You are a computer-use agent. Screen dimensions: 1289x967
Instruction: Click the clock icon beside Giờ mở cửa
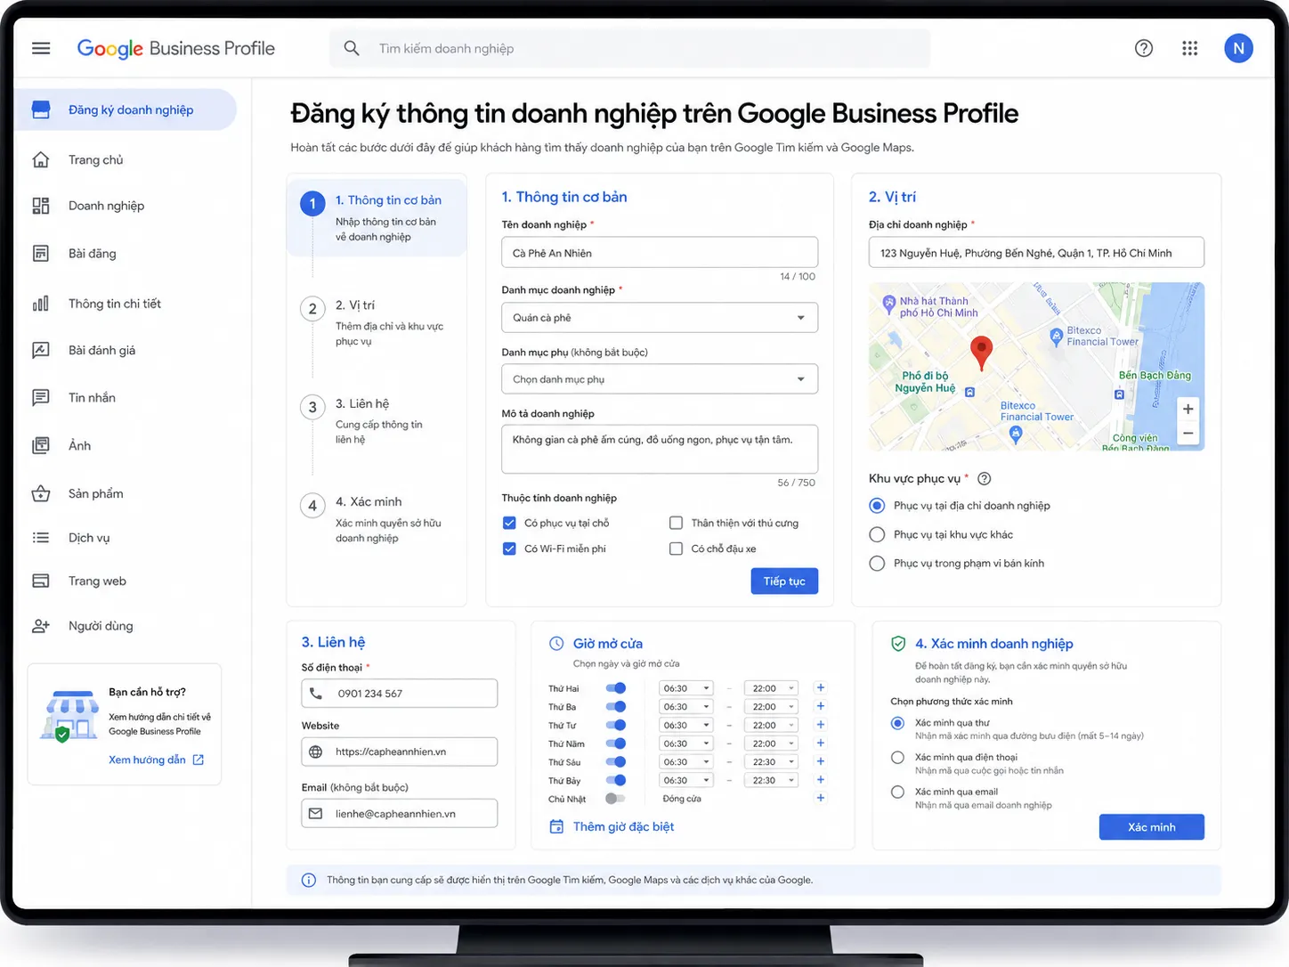(556, 643)
